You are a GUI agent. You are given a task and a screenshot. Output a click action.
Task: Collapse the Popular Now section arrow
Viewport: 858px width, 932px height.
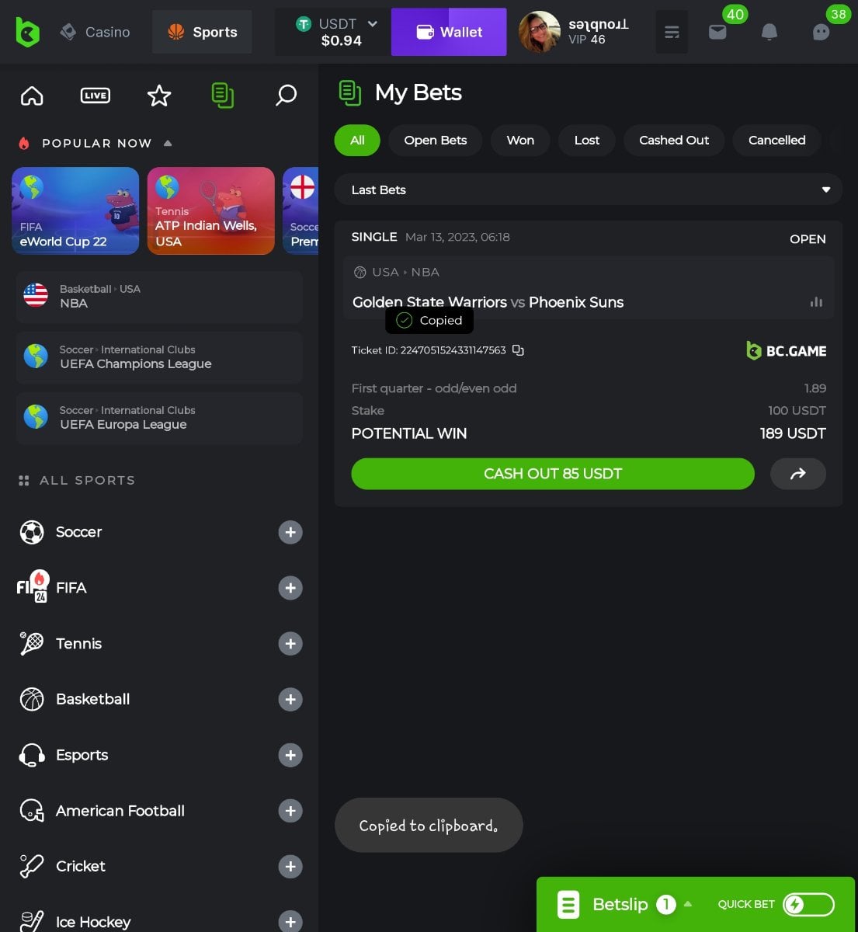tap(168, 143)
